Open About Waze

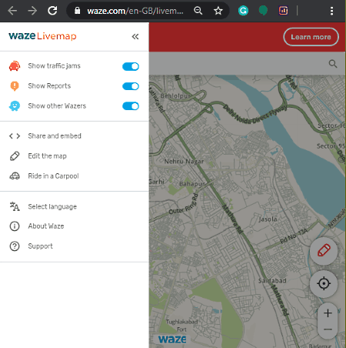tap(46, 226)
